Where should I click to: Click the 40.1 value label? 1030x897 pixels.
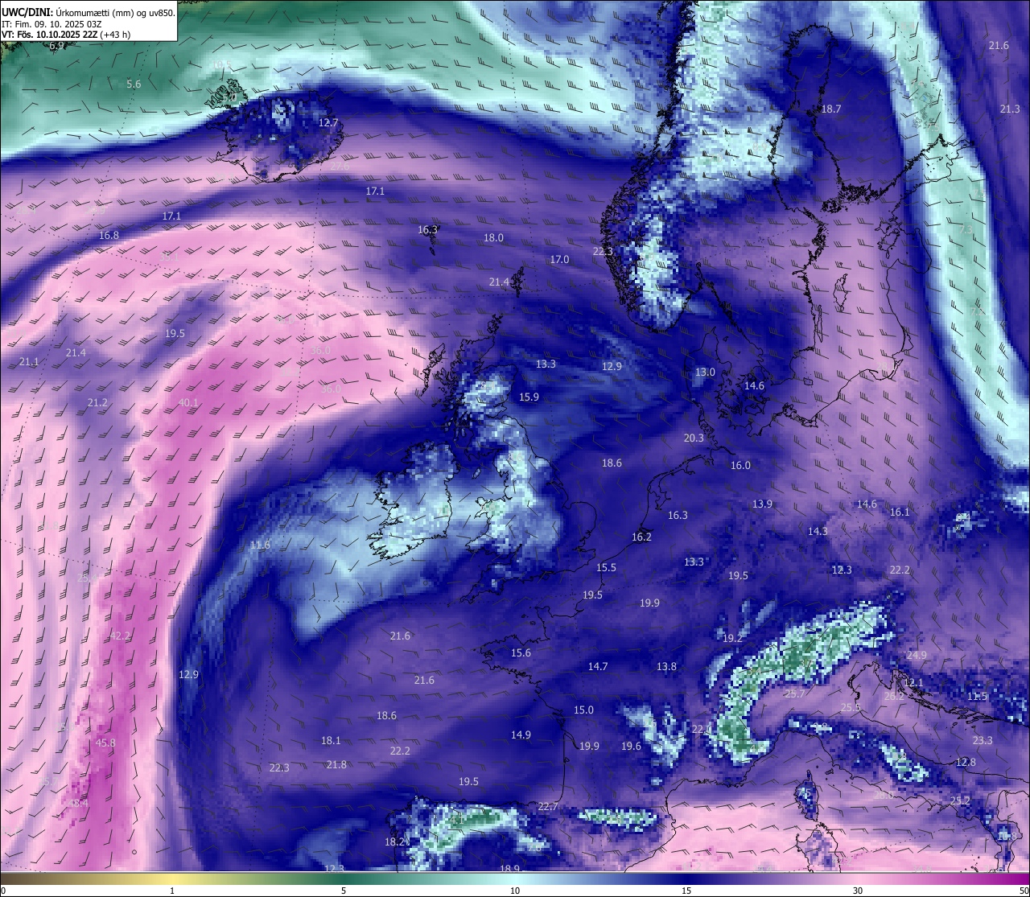coord(188,403)
